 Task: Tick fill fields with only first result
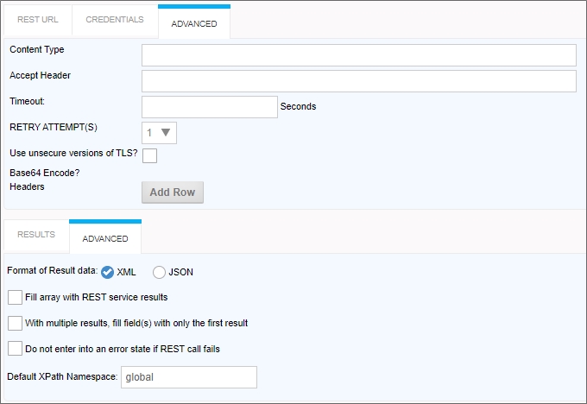pos(15,323)
